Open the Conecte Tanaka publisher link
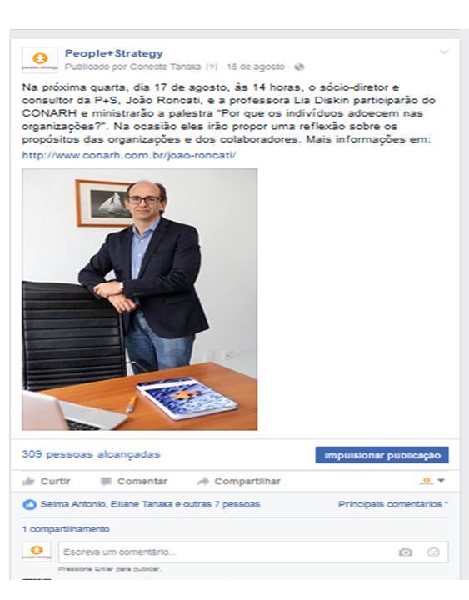Image resolution: width=469 pixels, height=600 pixels. tap(165, 67)
